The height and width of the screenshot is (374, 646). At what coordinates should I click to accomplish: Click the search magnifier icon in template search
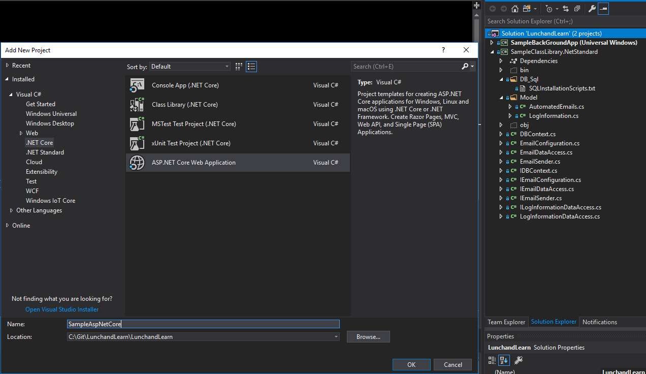(465, 67)
